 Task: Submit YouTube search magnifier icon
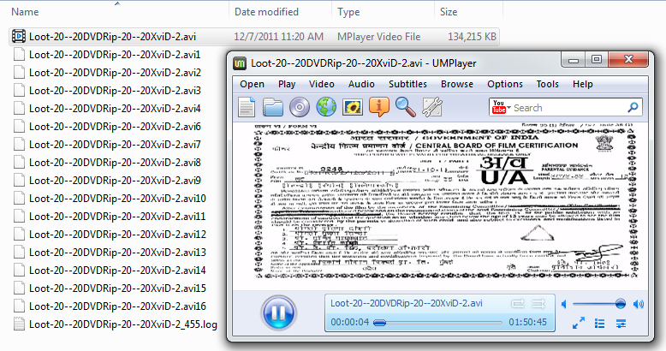coord(633,108)
